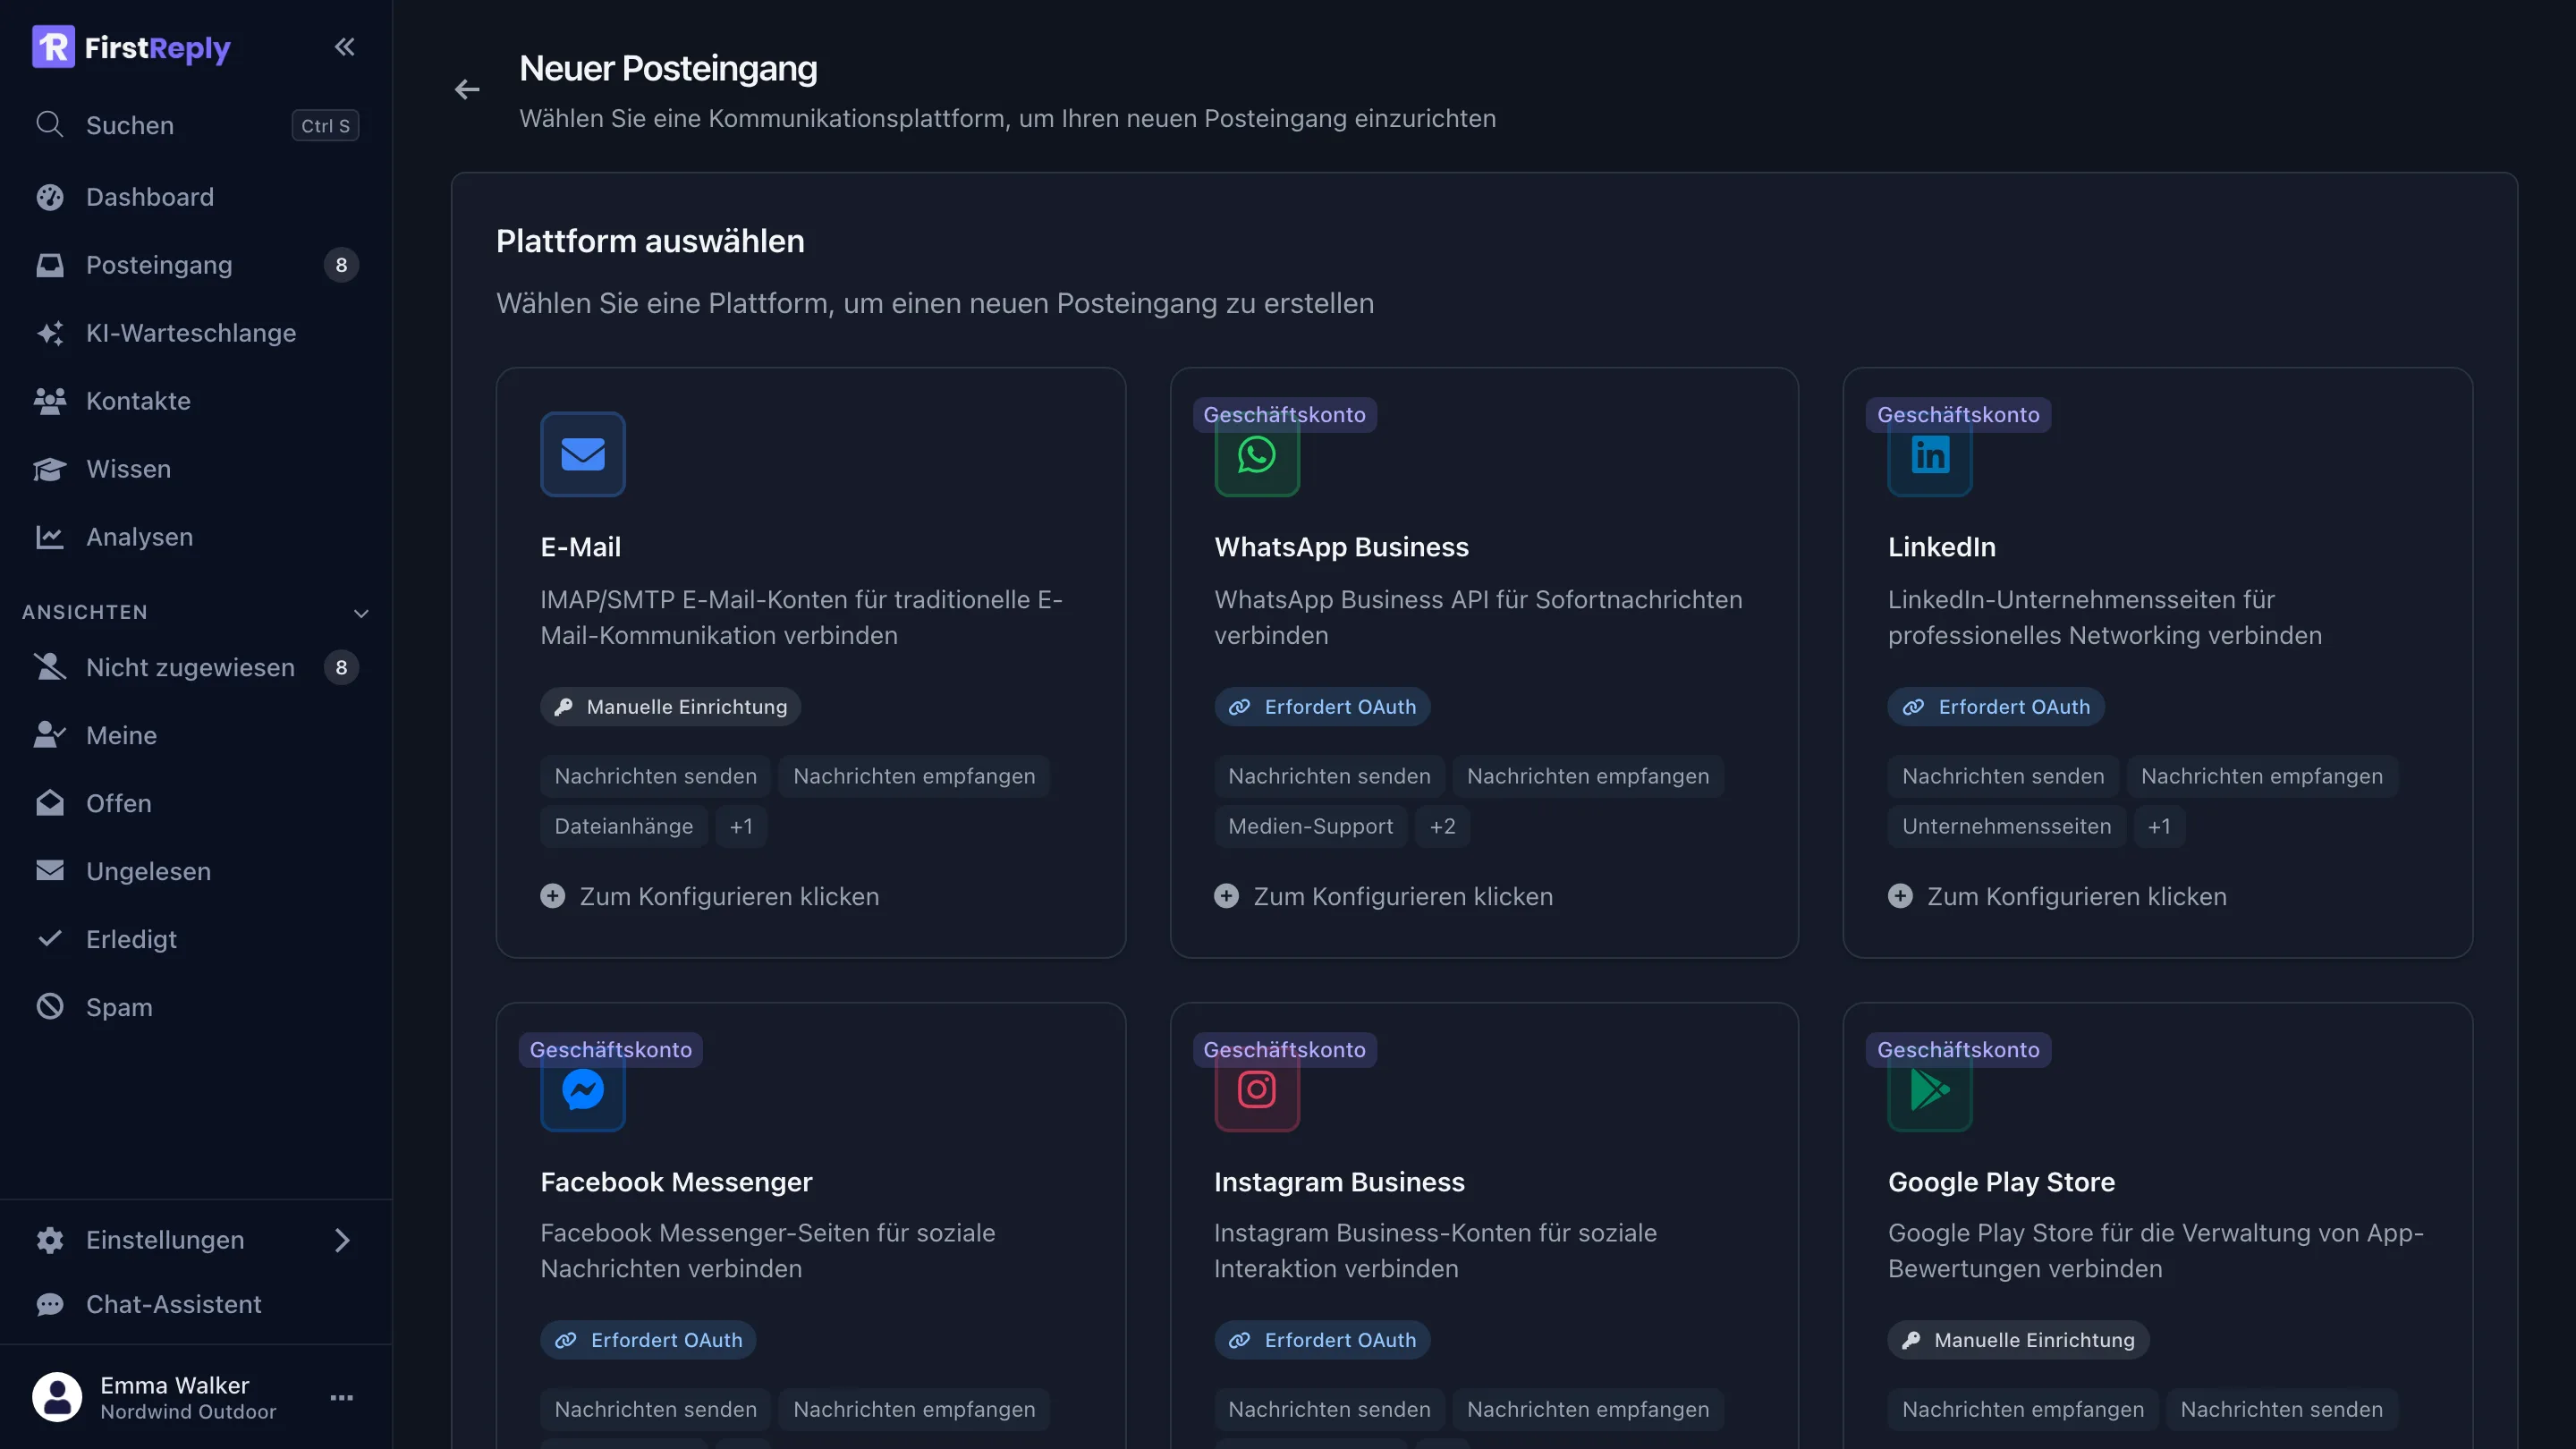Show the Ungelesen view
The image size is (2576, 1449).
[x=196, y=871]
